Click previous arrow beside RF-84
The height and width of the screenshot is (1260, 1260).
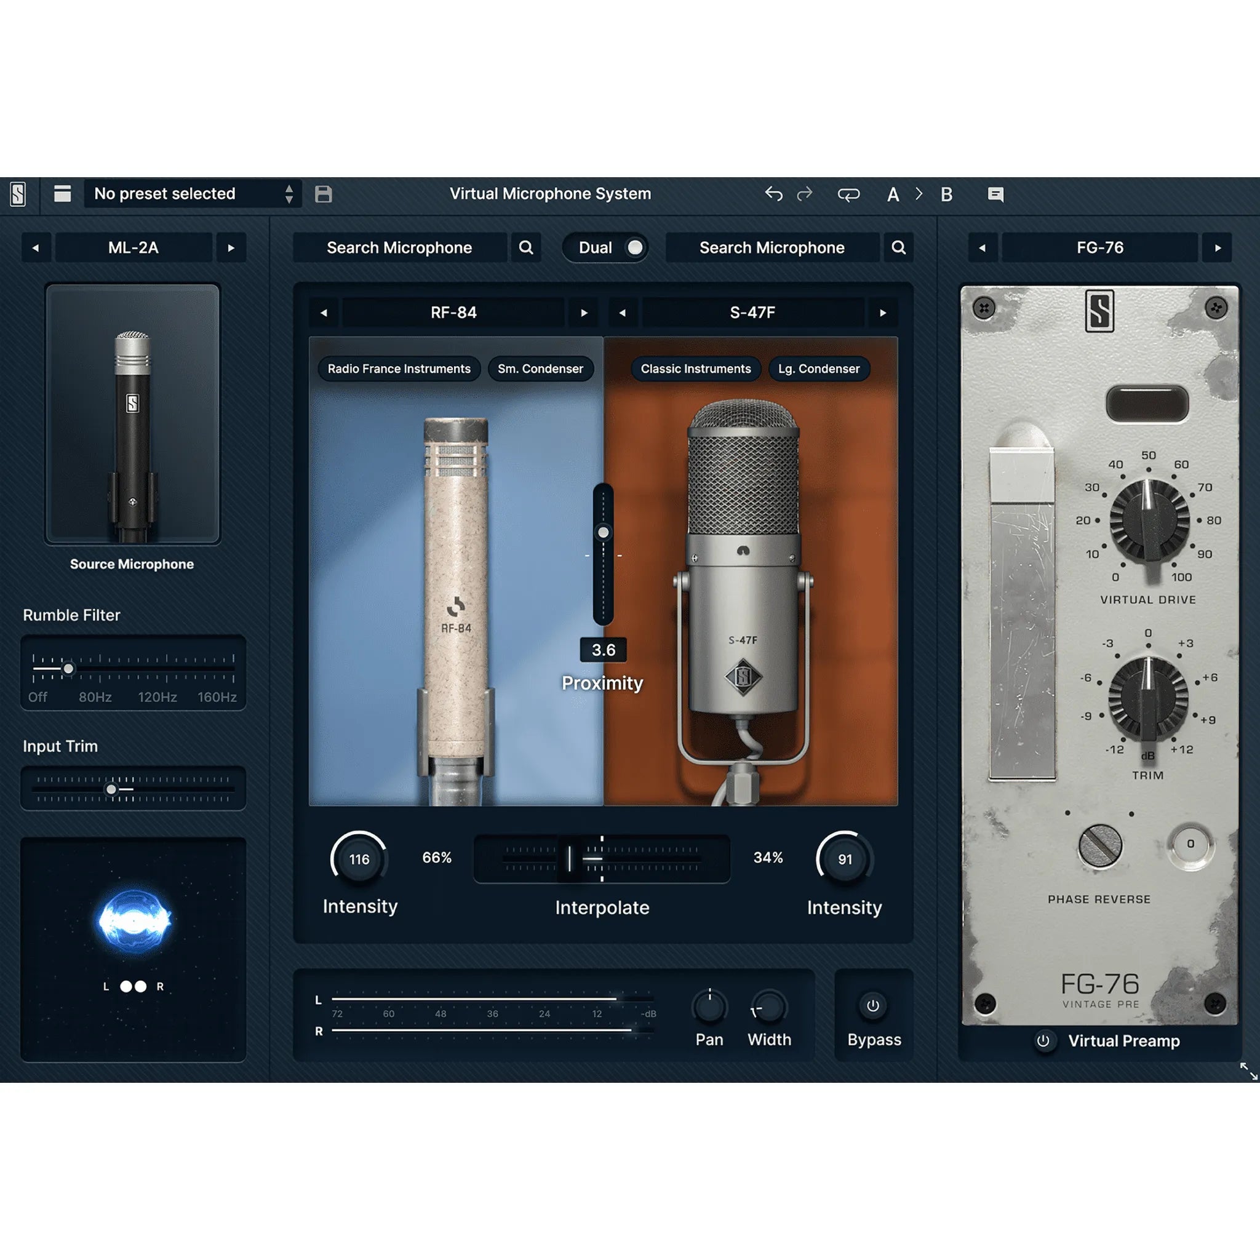(323, 313)
